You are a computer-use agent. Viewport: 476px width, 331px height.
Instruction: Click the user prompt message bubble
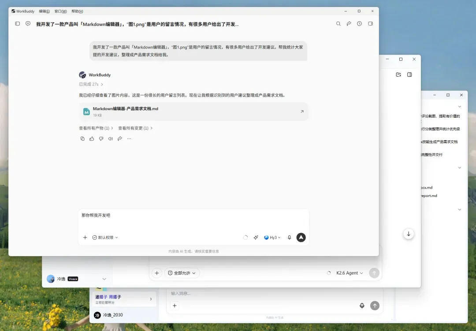tap(198, 51)
